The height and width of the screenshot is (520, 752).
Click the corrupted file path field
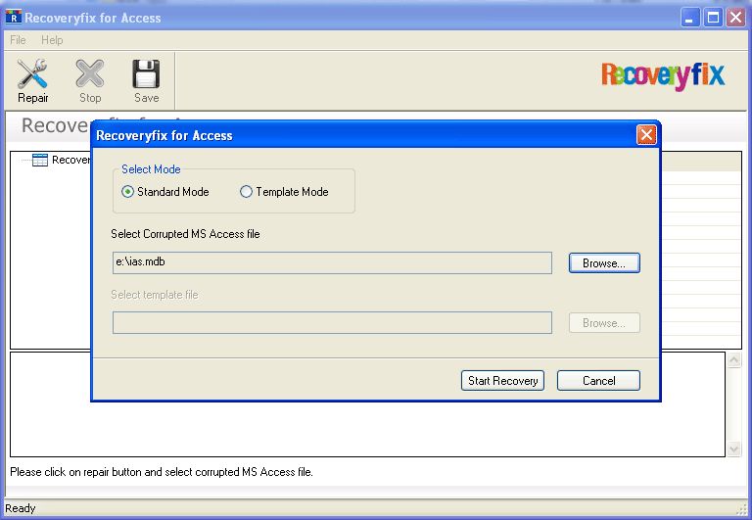click(332, 262)
